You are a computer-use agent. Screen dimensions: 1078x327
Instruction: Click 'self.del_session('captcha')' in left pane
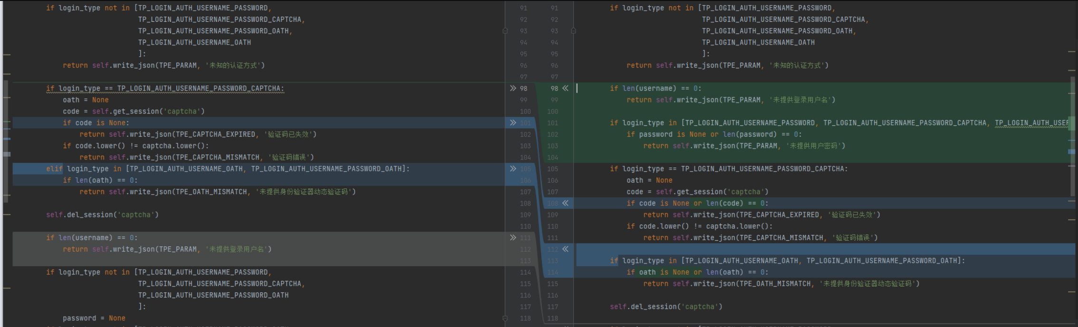[x=102, y=215]
